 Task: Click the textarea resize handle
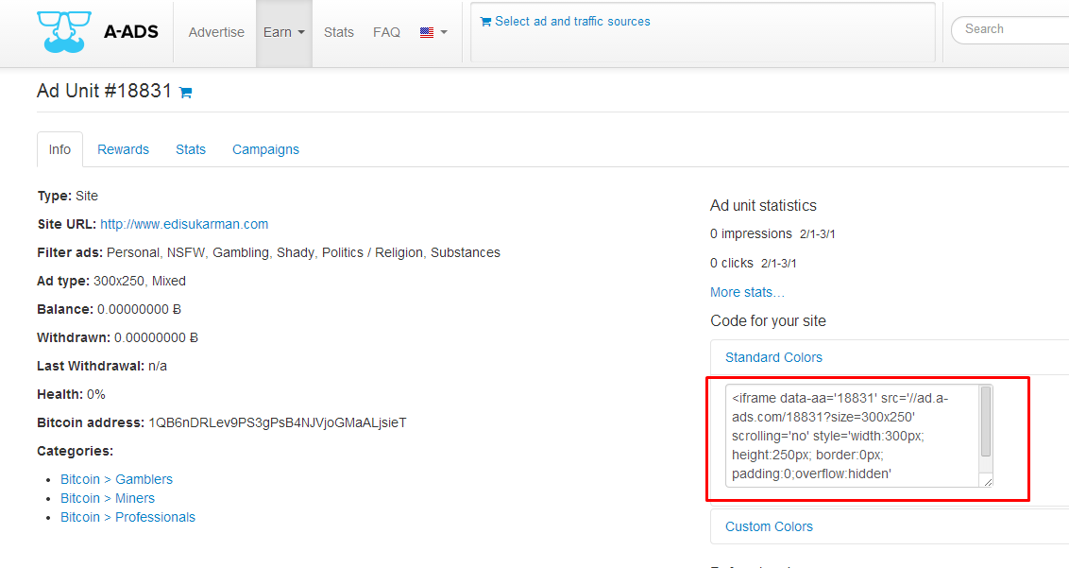pos(988,482)
